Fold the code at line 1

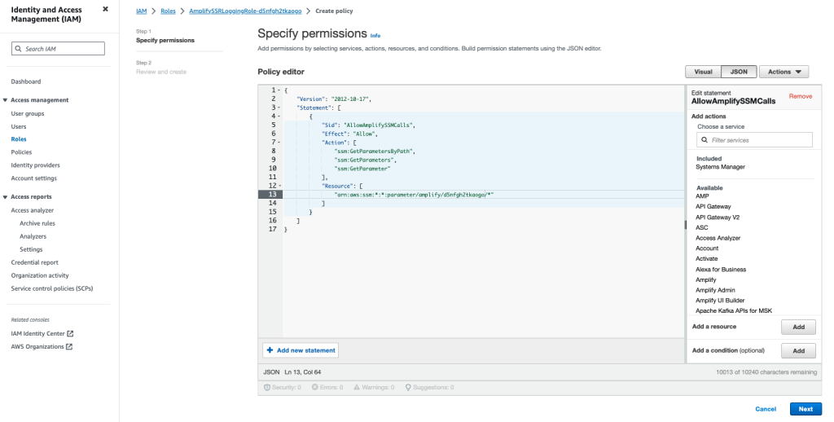[x=279, y=90]
